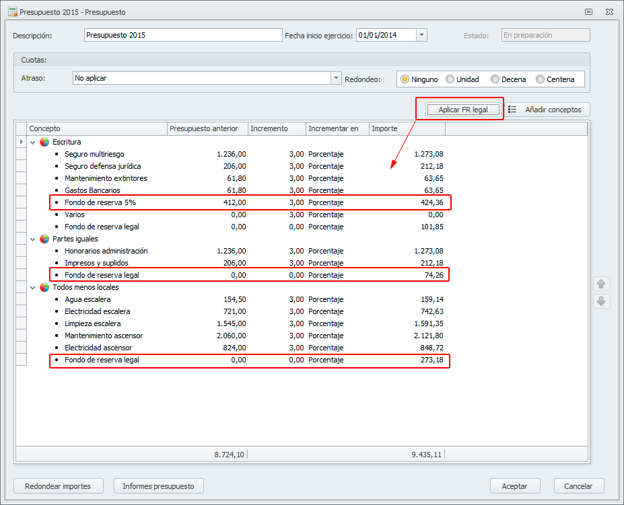Viewport: 624px width, 505px height.
Task: Choose the Decena rounding option
Action: [x=495, y=79]
